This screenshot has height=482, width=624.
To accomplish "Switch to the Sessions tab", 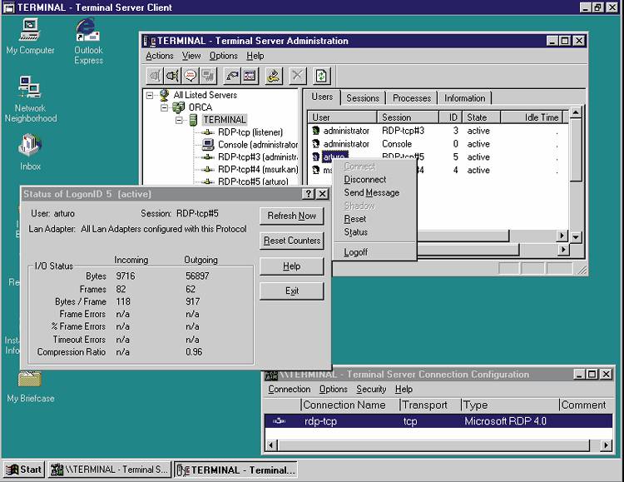I will (x=363, y=98).
